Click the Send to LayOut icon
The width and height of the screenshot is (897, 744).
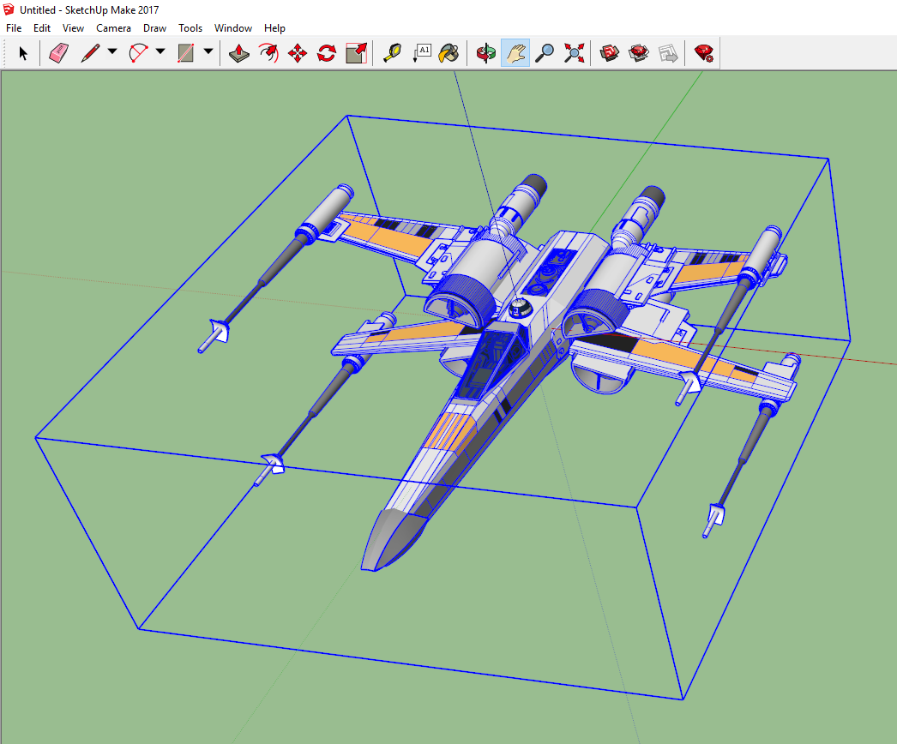pyautogui.click(x=668, y=53)
